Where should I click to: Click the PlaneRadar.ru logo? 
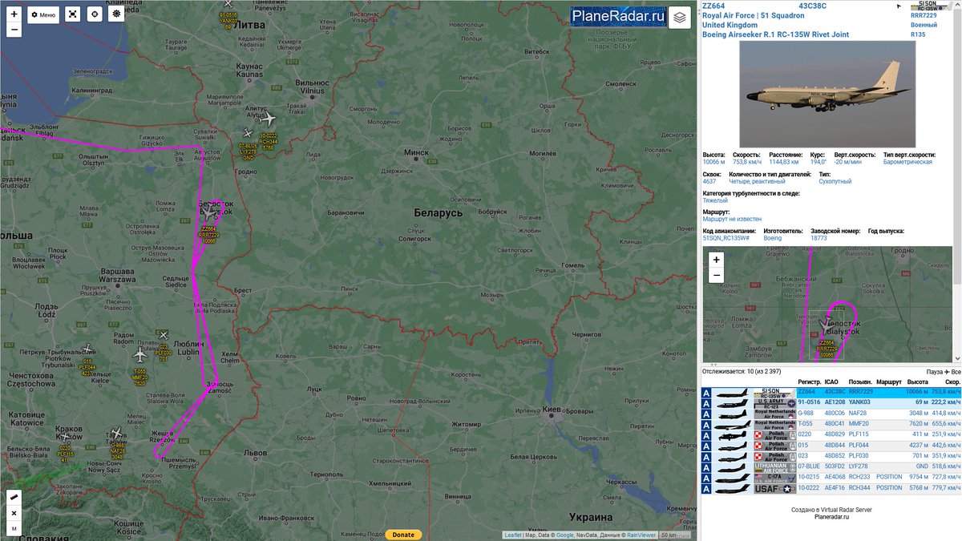pos(618,17)
